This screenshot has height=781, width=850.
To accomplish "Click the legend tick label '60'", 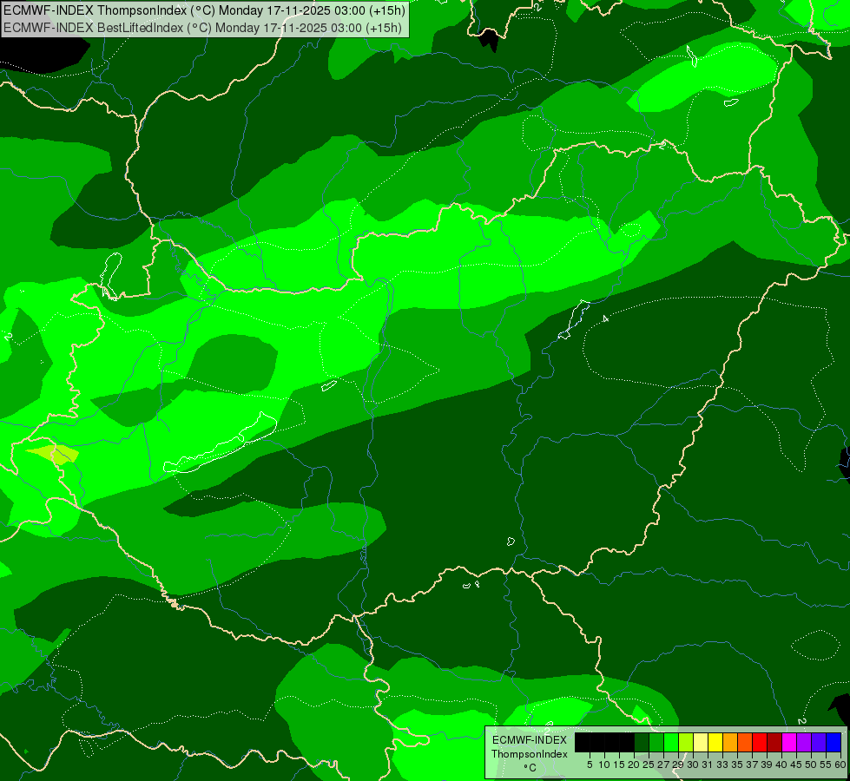I will click(840, 765).
